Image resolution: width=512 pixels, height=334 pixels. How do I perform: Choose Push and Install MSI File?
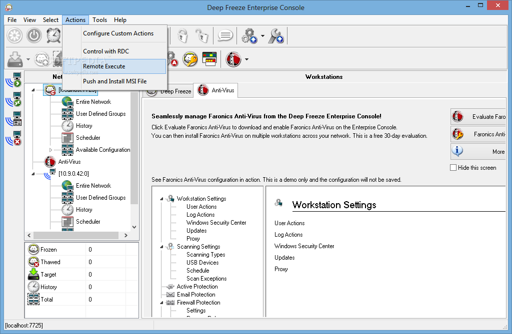coord(114,81)
